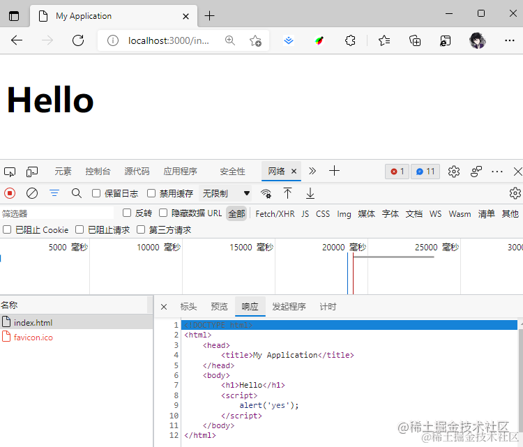Image resolution: width=523 pixels, height=447 pixels.
Task: Stop recording network log
Action: pos(10,193)
